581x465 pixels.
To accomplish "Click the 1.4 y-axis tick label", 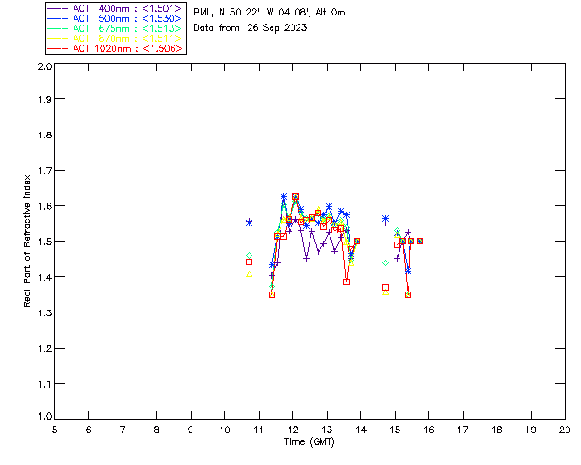I will (x=44, y=277).
